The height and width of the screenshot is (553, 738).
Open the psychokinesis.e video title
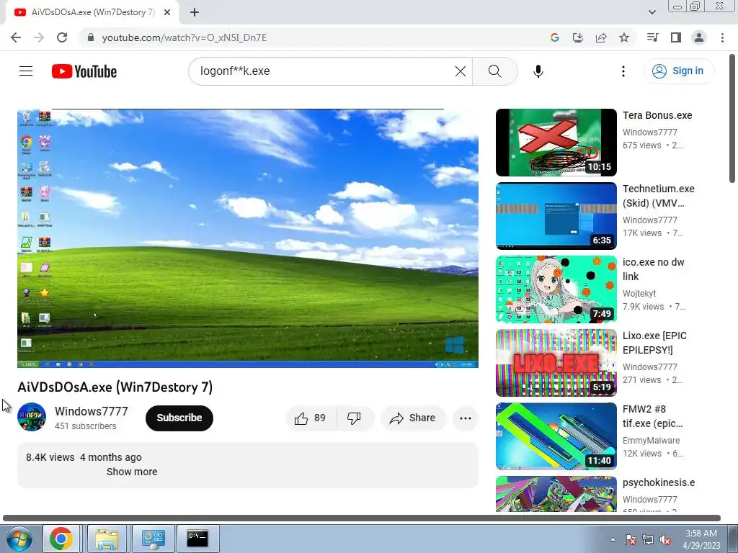659,482
